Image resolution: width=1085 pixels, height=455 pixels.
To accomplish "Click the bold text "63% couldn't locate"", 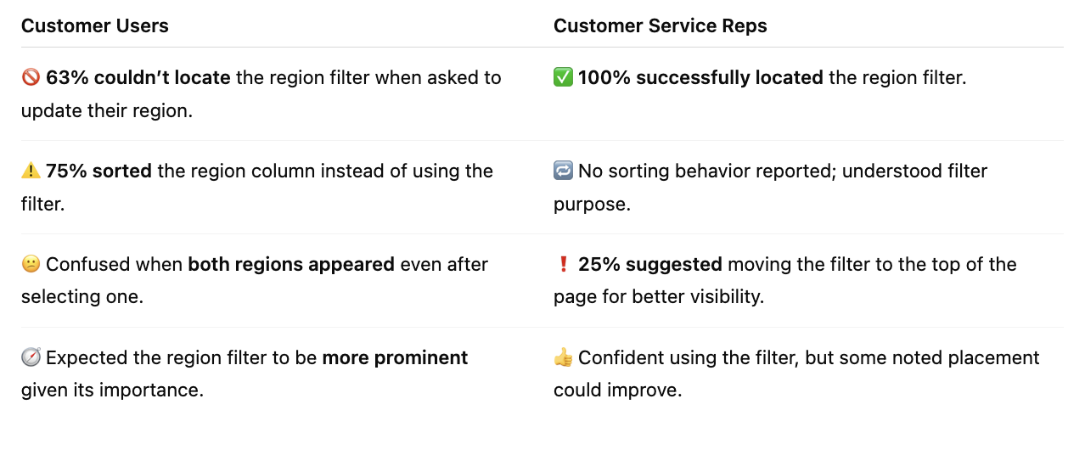I will (x=138, y=78).
